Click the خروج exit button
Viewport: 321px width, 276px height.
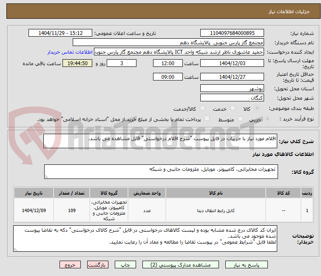(70, 264)
